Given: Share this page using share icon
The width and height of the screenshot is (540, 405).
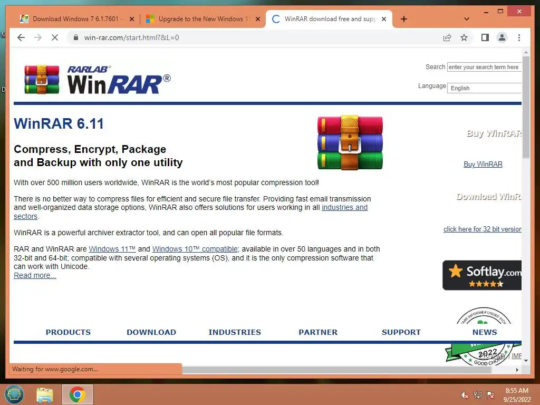Looking at the screenshot, I should 447,37.
